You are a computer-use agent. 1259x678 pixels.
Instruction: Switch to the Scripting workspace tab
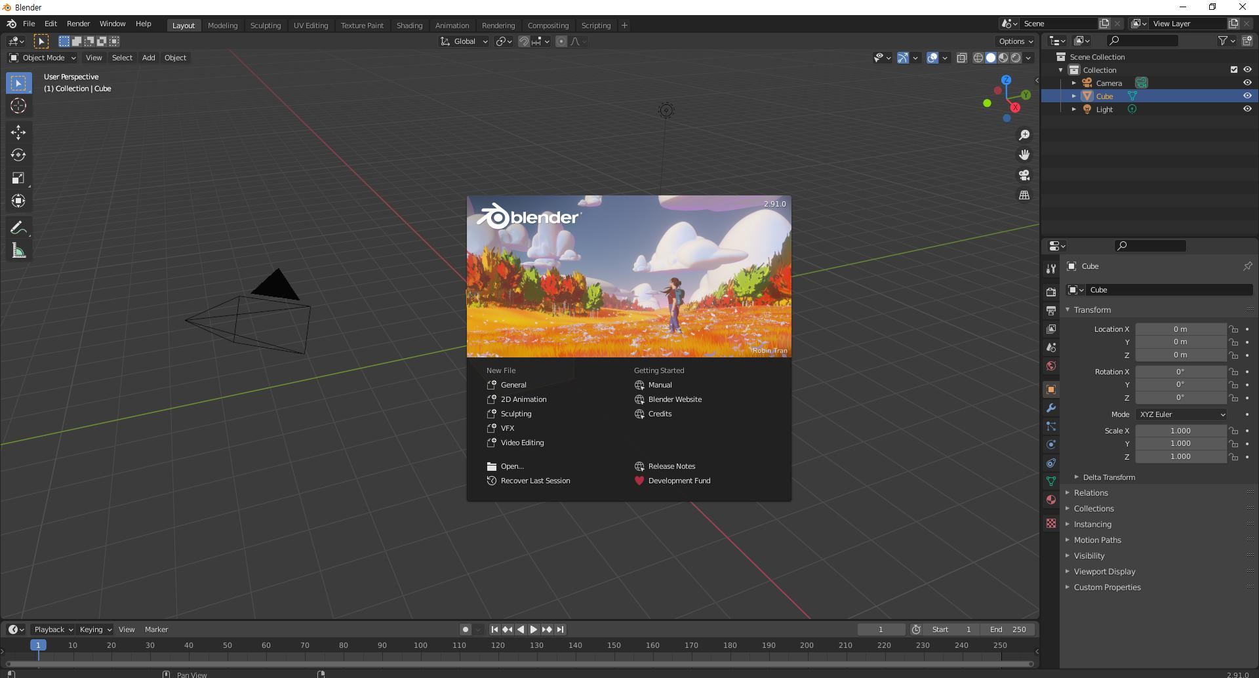(x=595, y=26)
